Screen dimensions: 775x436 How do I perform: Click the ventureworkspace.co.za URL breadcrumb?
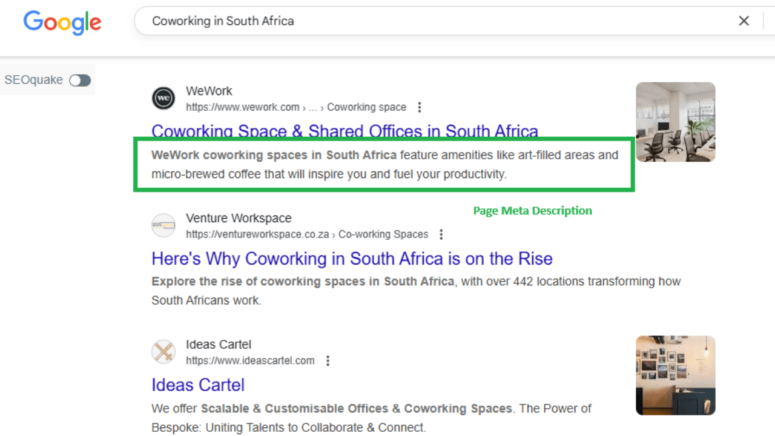tap(306, 234)
